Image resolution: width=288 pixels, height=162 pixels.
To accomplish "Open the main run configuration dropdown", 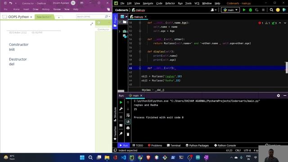I will point(230,10).
